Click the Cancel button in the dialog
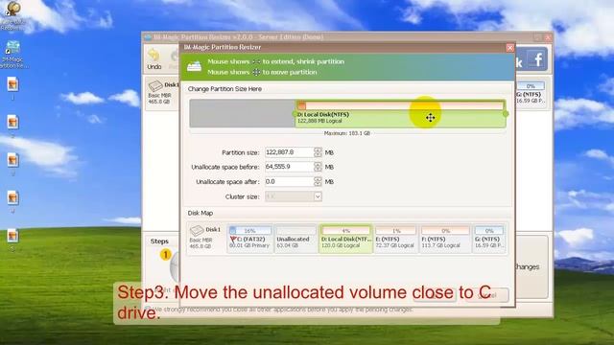614x345 pixels. point(488,295)
